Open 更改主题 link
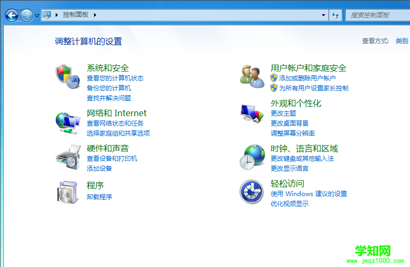 point(283,113)
